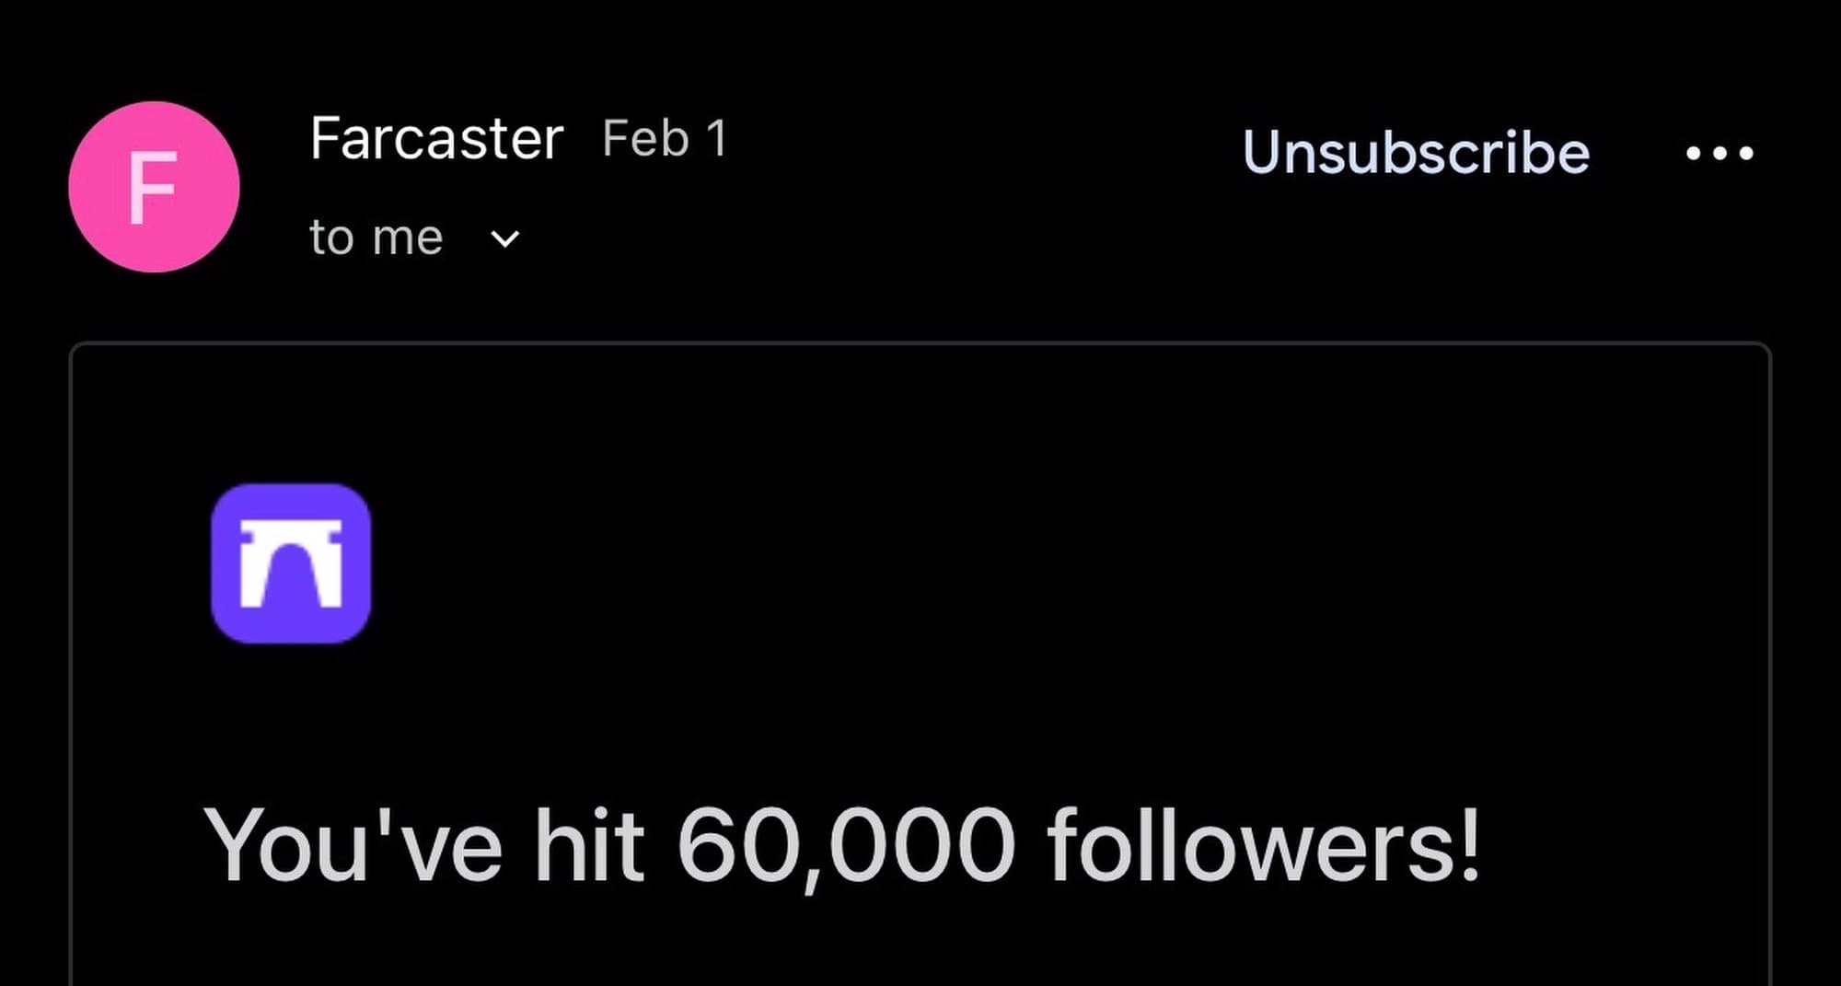View the Farcaster sender profile picture

coord(154,187)
